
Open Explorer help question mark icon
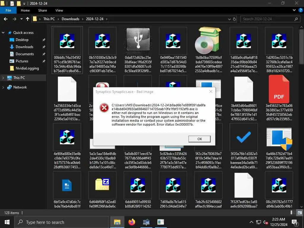pos(300,10)
